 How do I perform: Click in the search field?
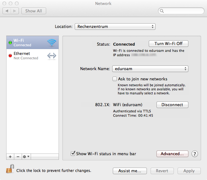click(182, 11)
